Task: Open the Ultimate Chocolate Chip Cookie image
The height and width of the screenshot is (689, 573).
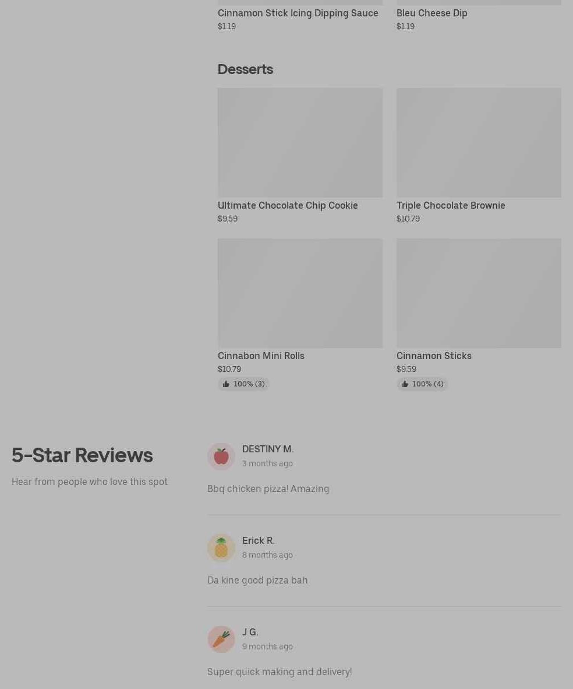Action: (x=300, y=143)
